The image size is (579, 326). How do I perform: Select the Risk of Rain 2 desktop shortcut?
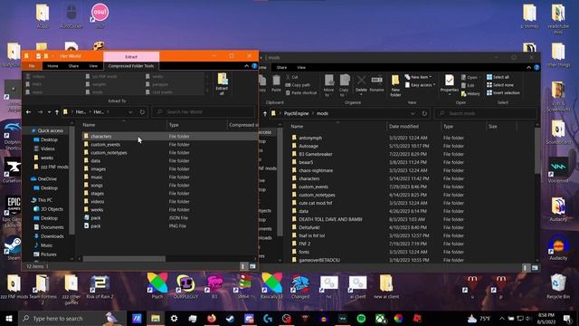pos(100,287)
